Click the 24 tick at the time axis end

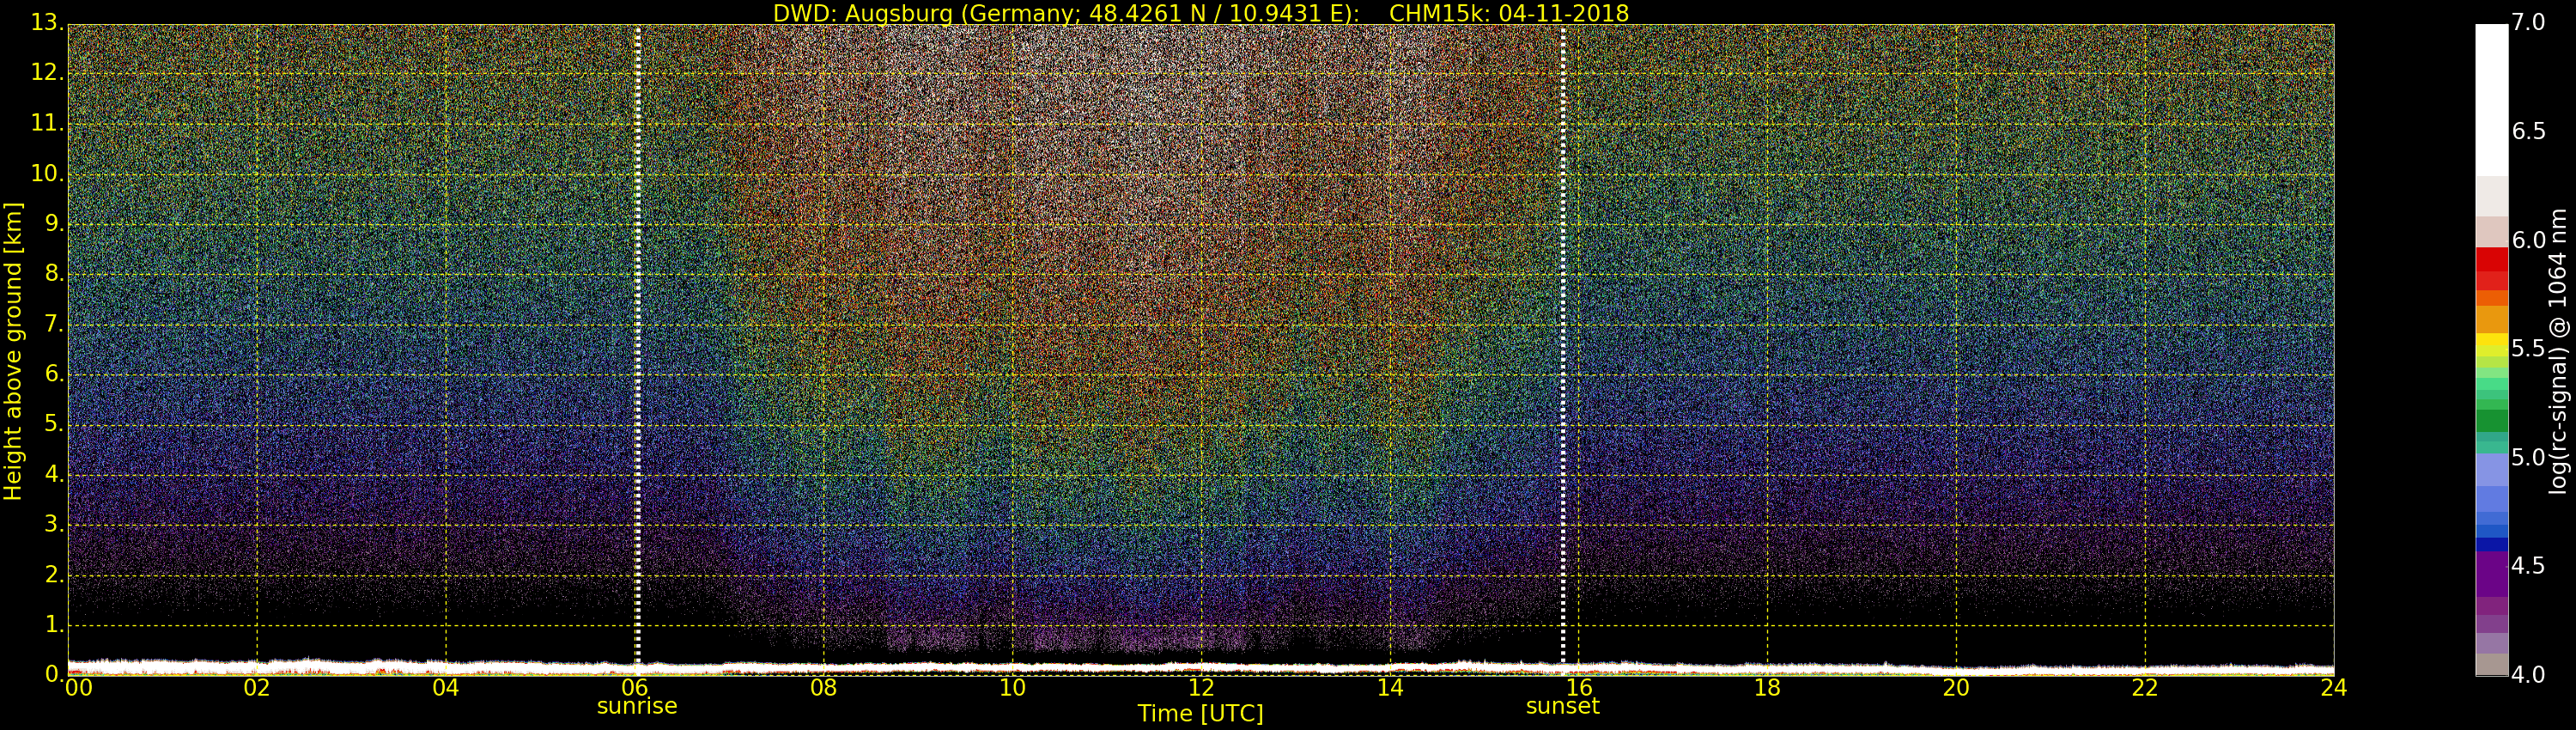(x=2333, y=688)
